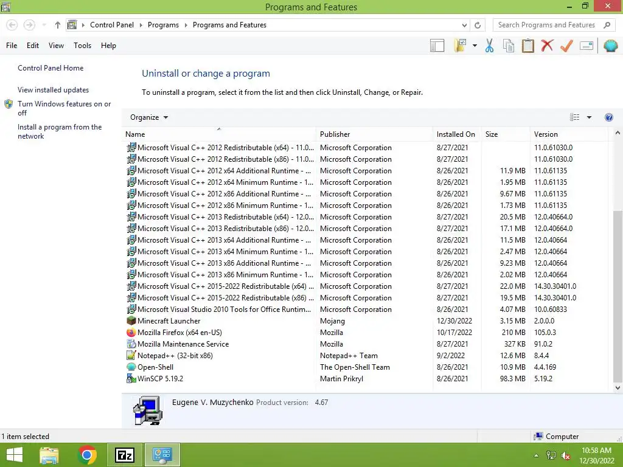Go up one level with Up arrow
The width and height of the screenshot is (623, 467).
[58, 25]
